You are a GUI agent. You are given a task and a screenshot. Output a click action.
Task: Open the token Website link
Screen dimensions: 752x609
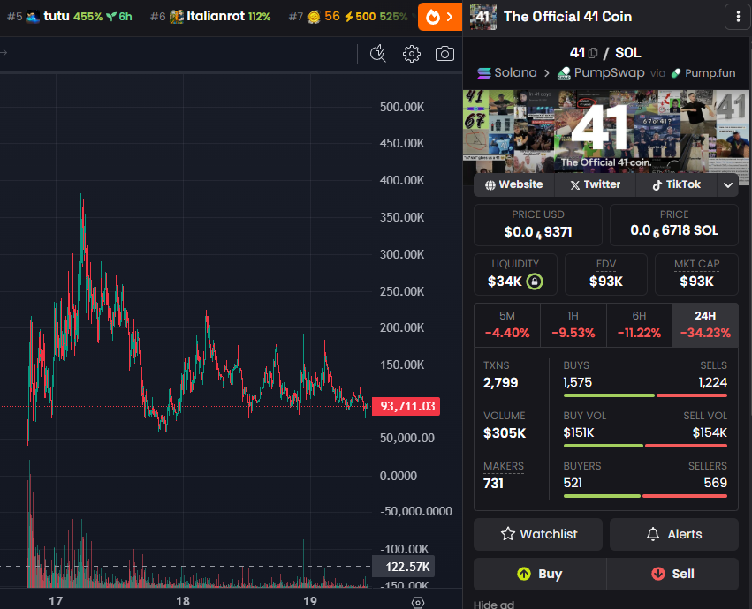coord(513,184)
